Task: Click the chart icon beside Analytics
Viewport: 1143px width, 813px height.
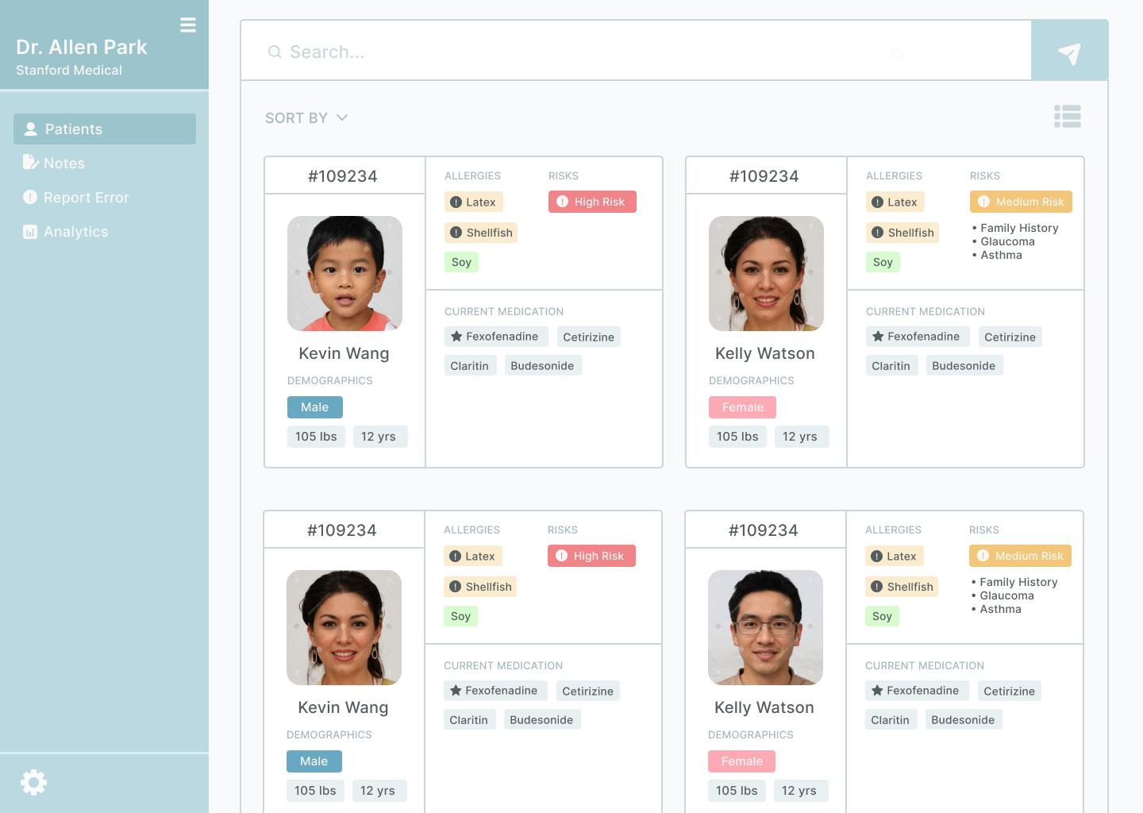Action: coord(30,232)
